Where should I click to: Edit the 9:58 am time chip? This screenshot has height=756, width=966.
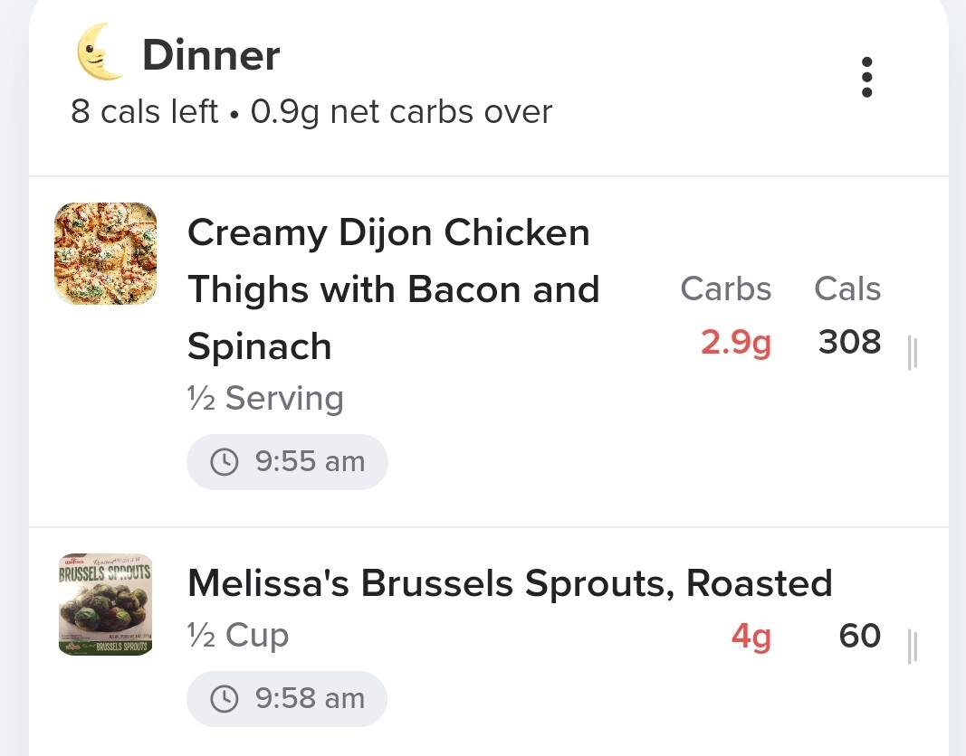(x=287, y=699)
